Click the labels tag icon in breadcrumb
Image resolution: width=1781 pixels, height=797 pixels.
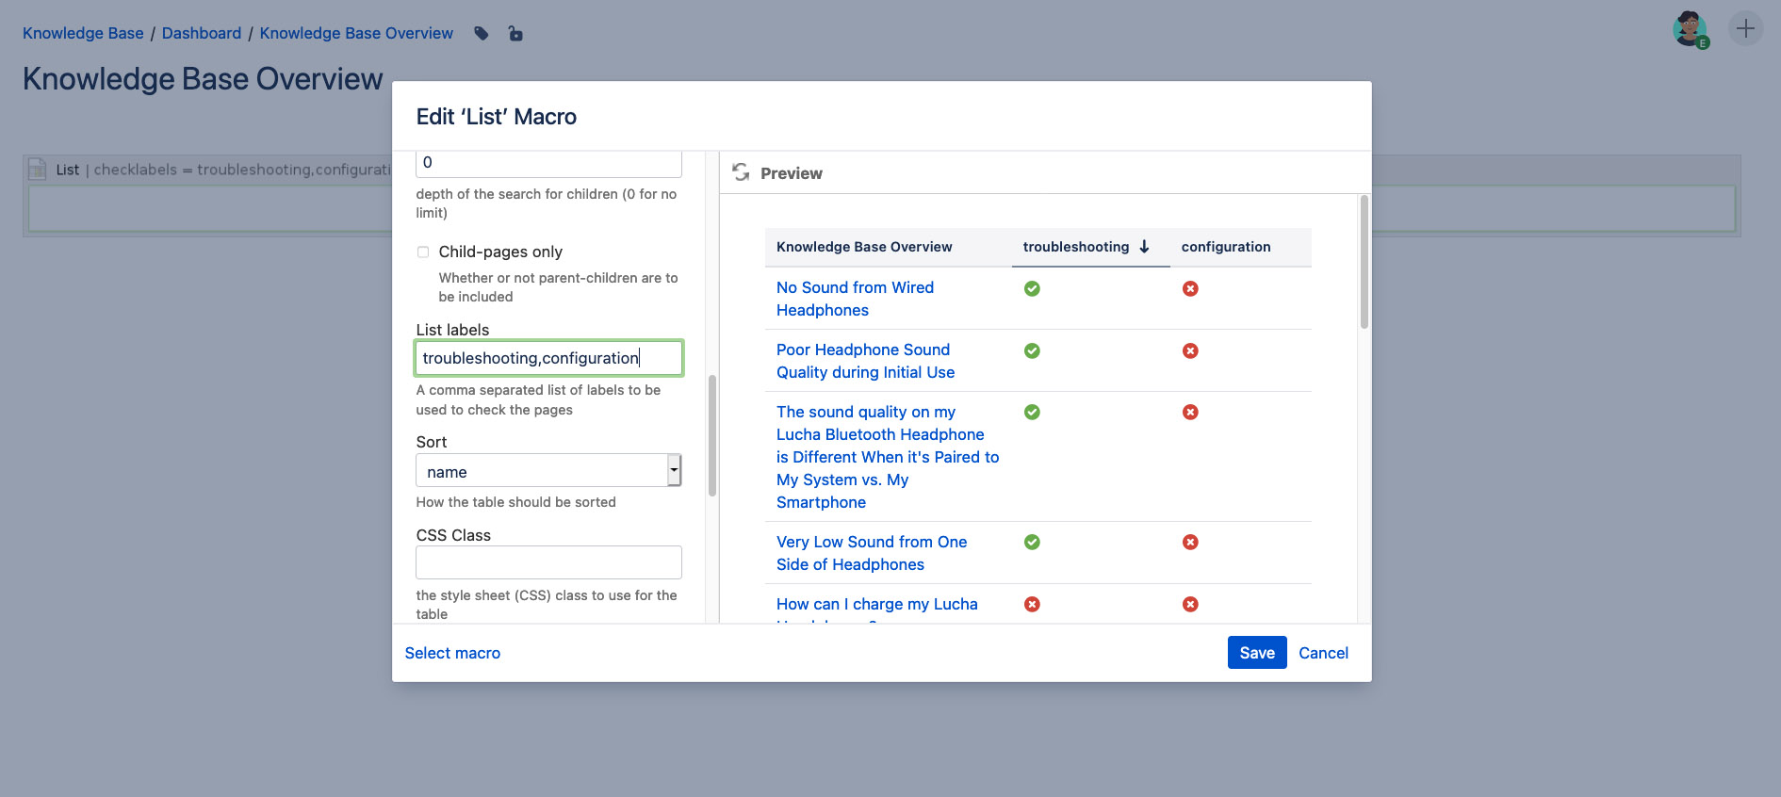coord(482,34)
